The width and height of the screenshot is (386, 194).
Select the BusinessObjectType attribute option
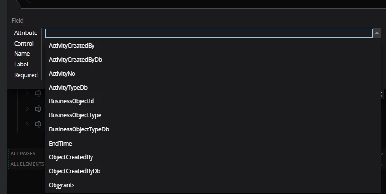pyautogui.click(x=75, y=115)
